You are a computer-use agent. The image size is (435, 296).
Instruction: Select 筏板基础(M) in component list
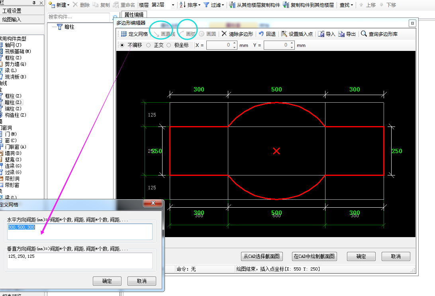click(x=18, y=51)
